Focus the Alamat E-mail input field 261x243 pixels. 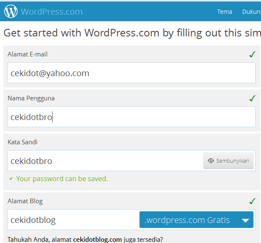[132, 73]
